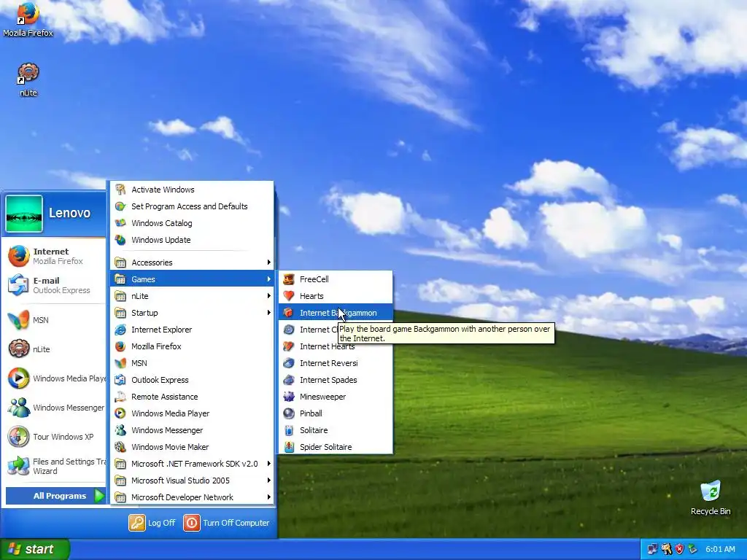Launch Internet Mozilla Firefox pinned item
747x560 pixels.
pos(53,256)
